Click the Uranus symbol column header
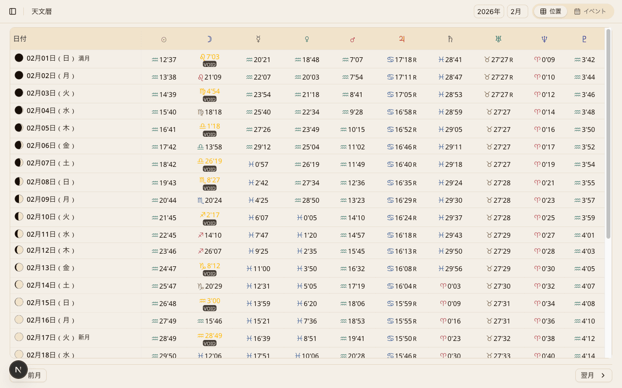The height and width of the screenshot is (388, 622). 498,39
